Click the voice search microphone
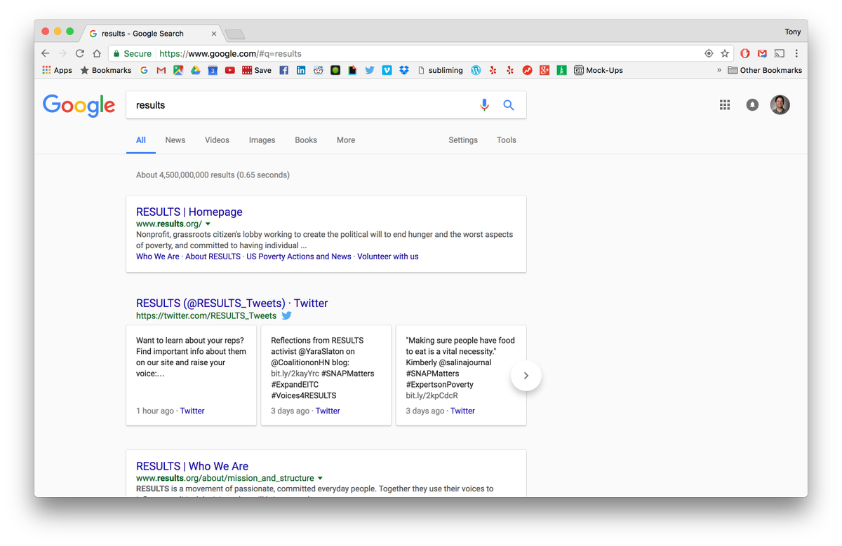Viewport: 842px width, 546px height. [484, 105]
